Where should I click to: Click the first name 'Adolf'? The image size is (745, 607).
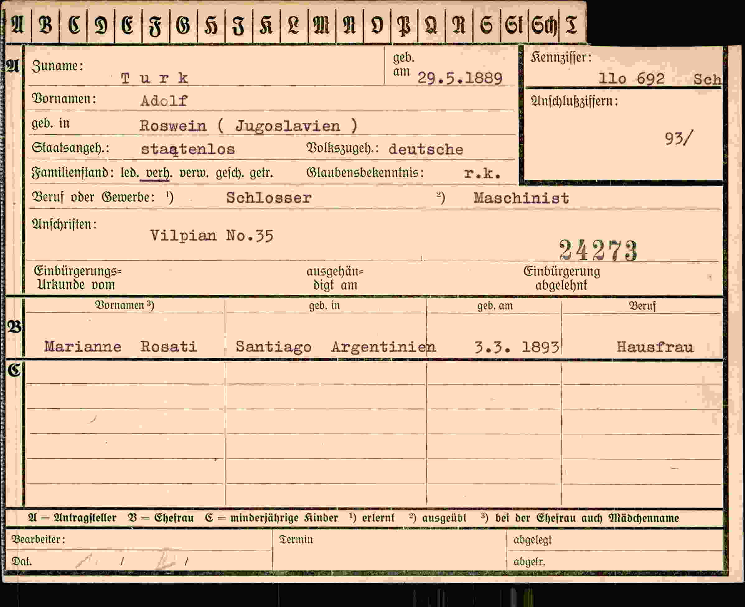164,101
